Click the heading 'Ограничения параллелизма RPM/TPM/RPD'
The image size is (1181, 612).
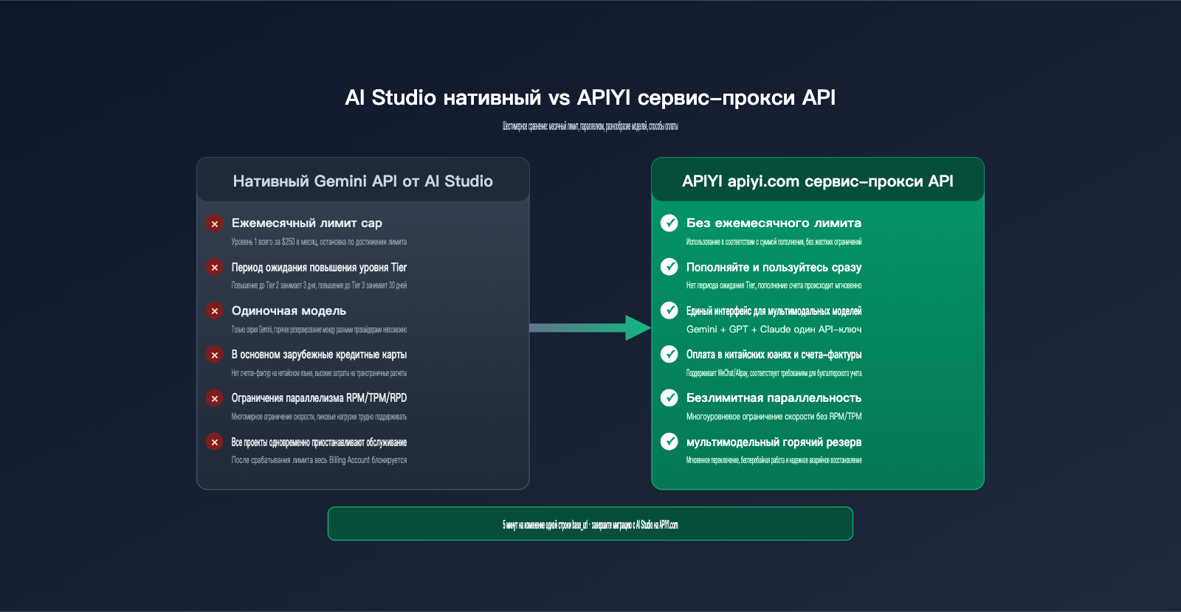319,398
